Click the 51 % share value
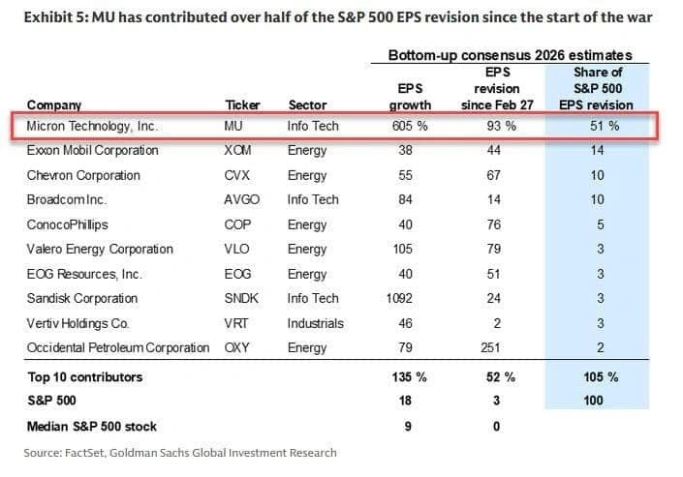The image size is (683, 477). click(x=599, y=126)
